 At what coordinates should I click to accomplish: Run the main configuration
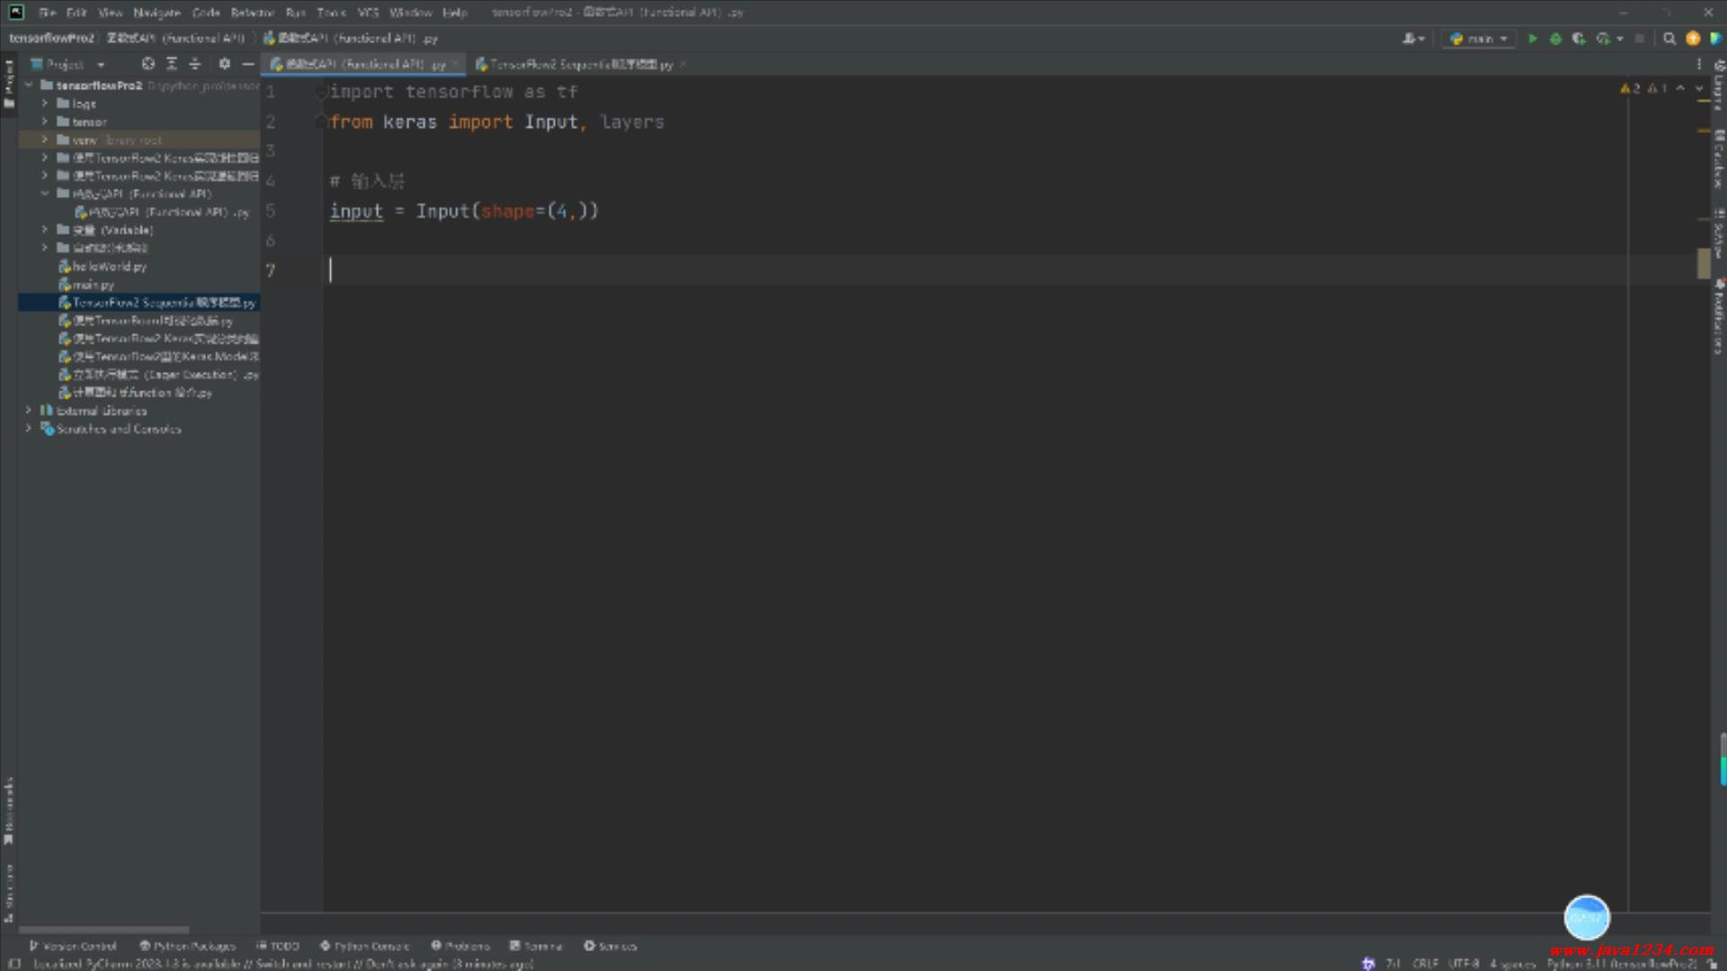pyautogui.click(x=1533, y=39)
